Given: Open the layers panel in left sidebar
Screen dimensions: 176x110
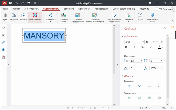Looking at the screenshot, I should [x=4, y=50].
